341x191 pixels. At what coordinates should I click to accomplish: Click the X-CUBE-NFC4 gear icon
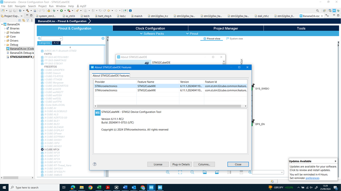pos(42,150)
